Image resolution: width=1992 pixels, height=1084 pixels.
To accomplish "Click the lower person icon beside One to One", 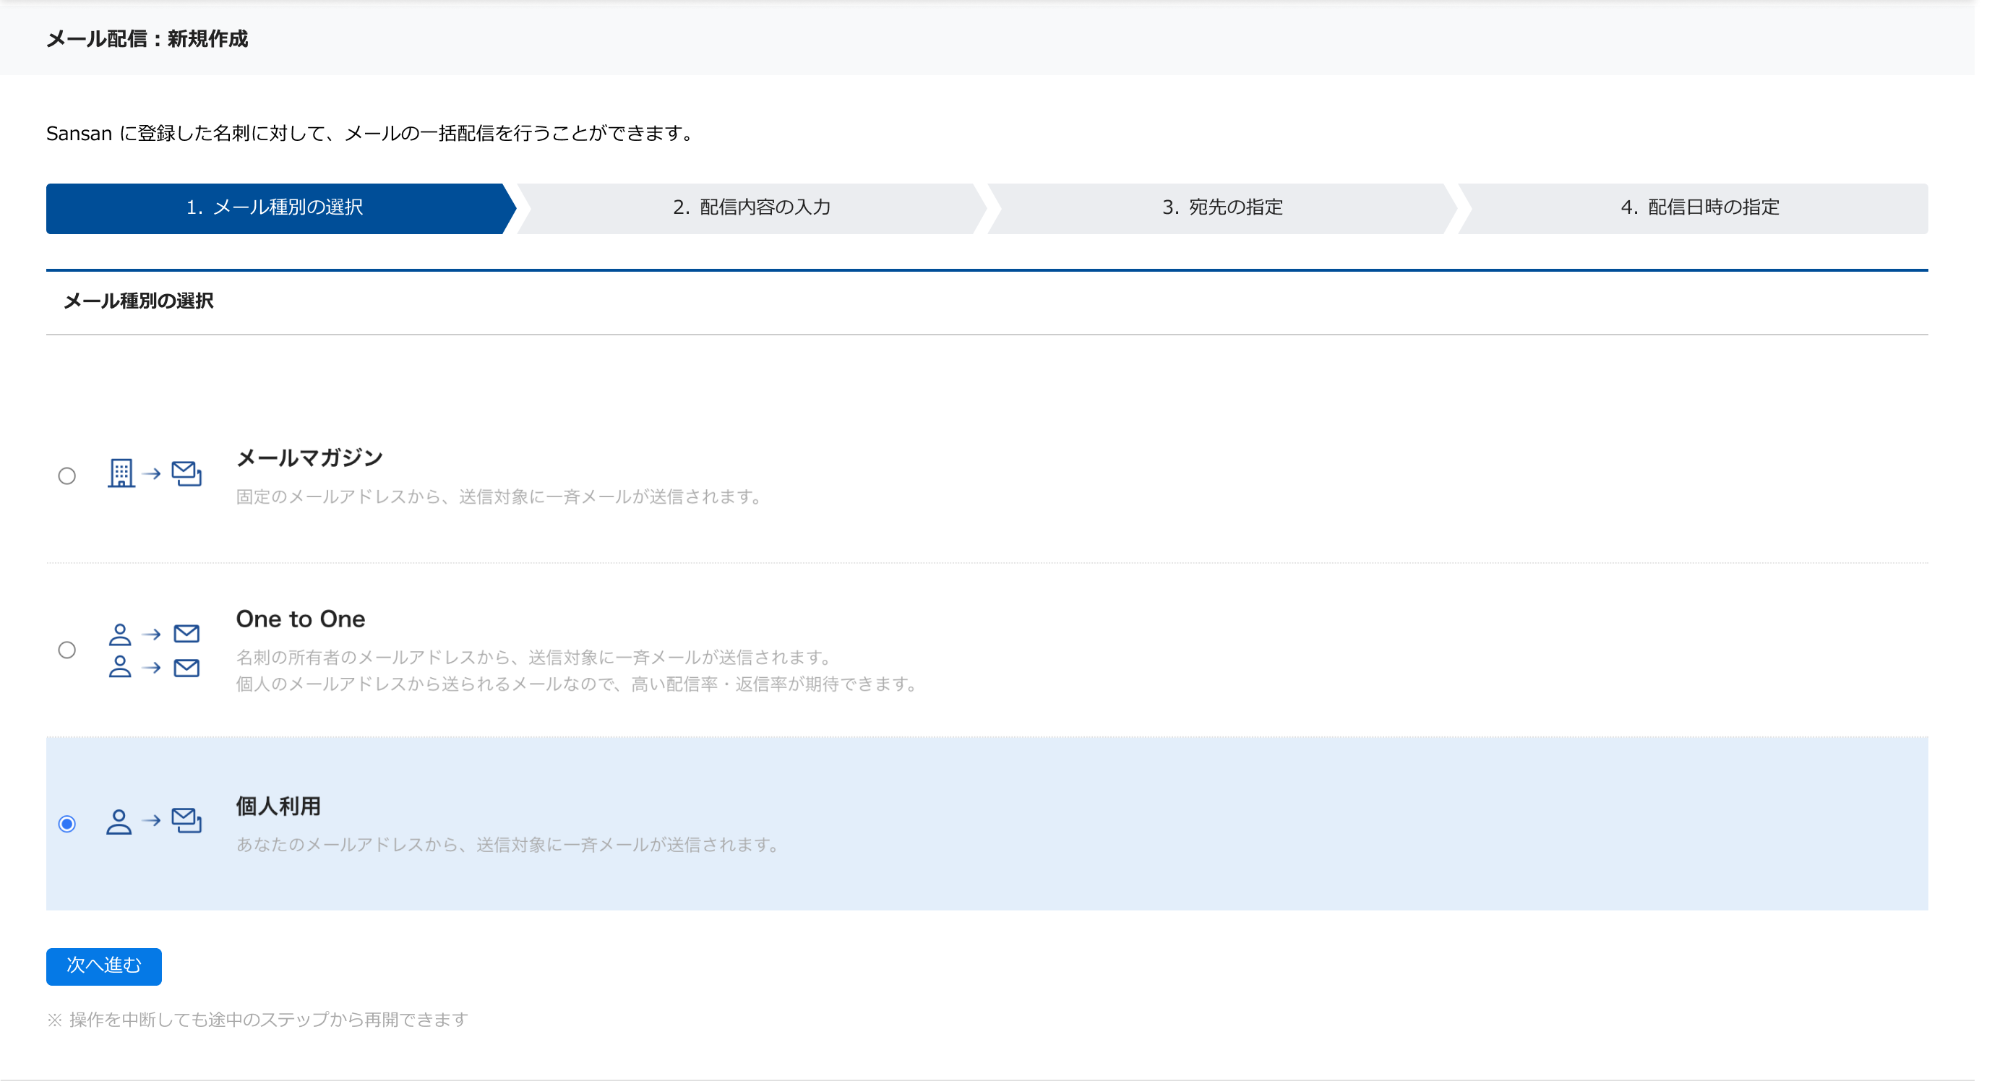I will pyautogui.click(x=120, y=667).
